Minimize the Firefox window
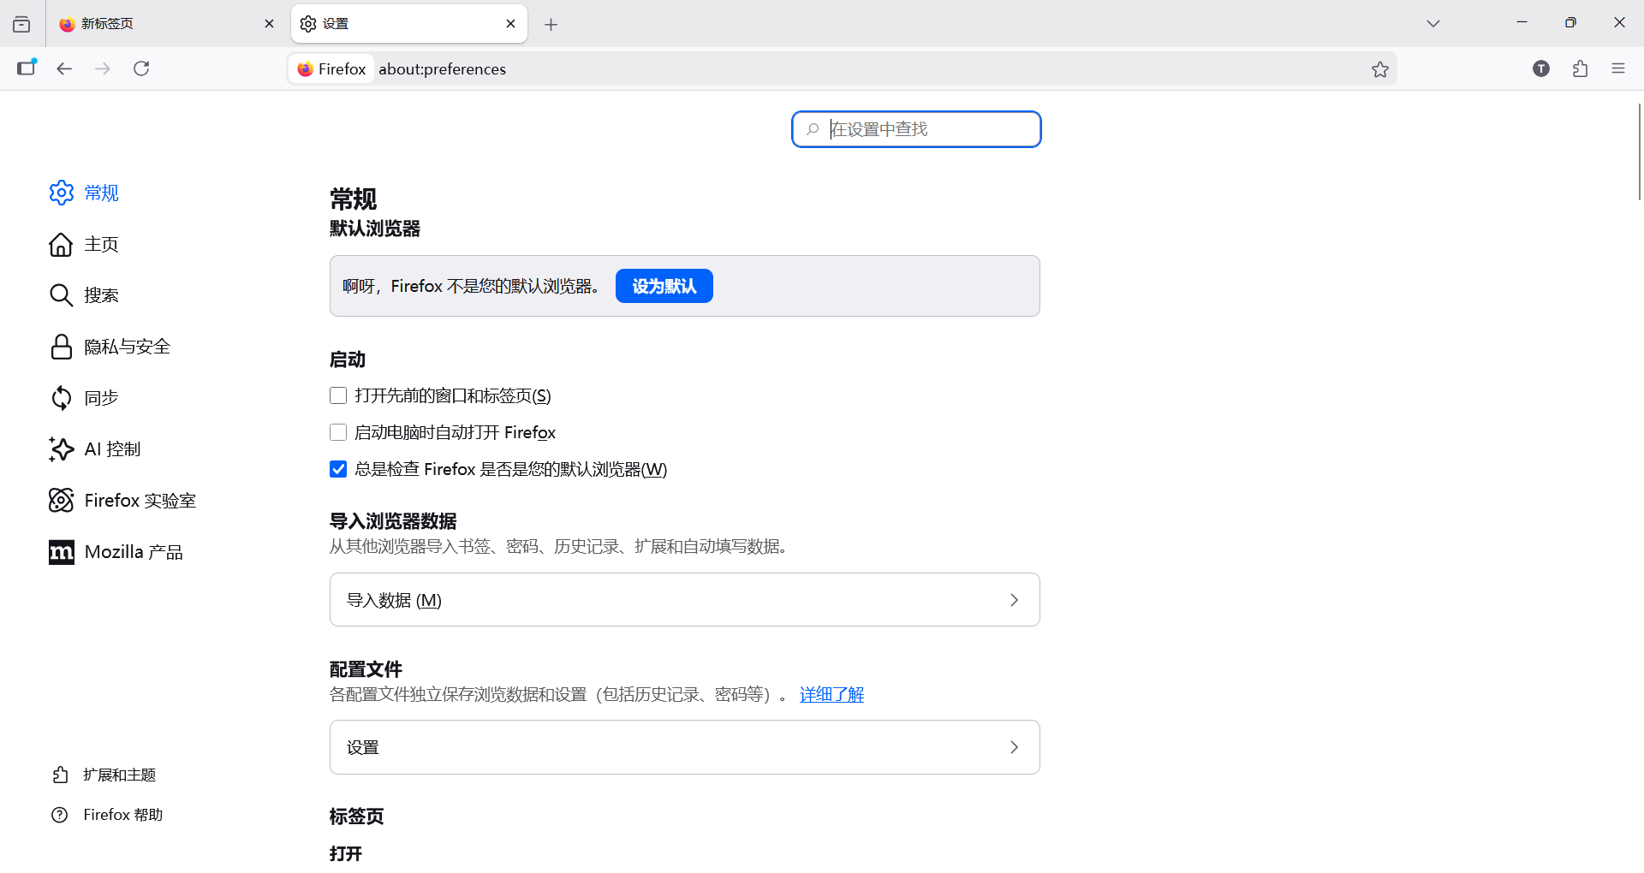Viewport: 1644px width, 873px height. pos(1522,23)
